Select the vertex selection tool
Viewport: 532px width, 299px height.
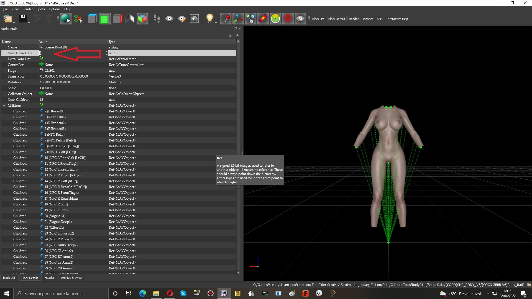coord(78,19)
